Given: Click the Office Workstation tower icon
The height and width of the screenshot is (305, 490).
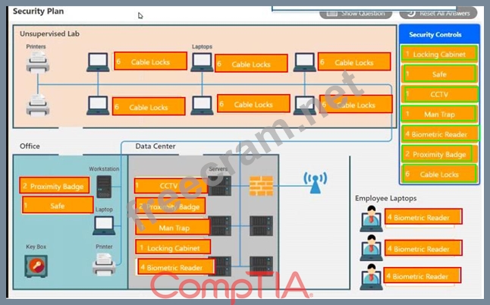Looking at the screenshot, I should point(104,187).
